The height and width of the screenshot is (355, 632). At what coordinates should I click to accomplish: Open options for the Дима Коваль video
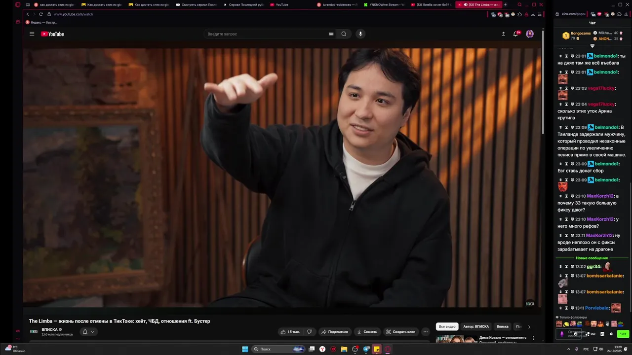[533, 338]
